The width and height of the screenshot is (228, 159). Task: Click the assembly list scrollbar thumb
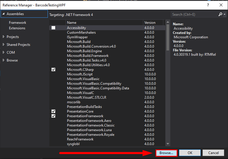[168, 37]
